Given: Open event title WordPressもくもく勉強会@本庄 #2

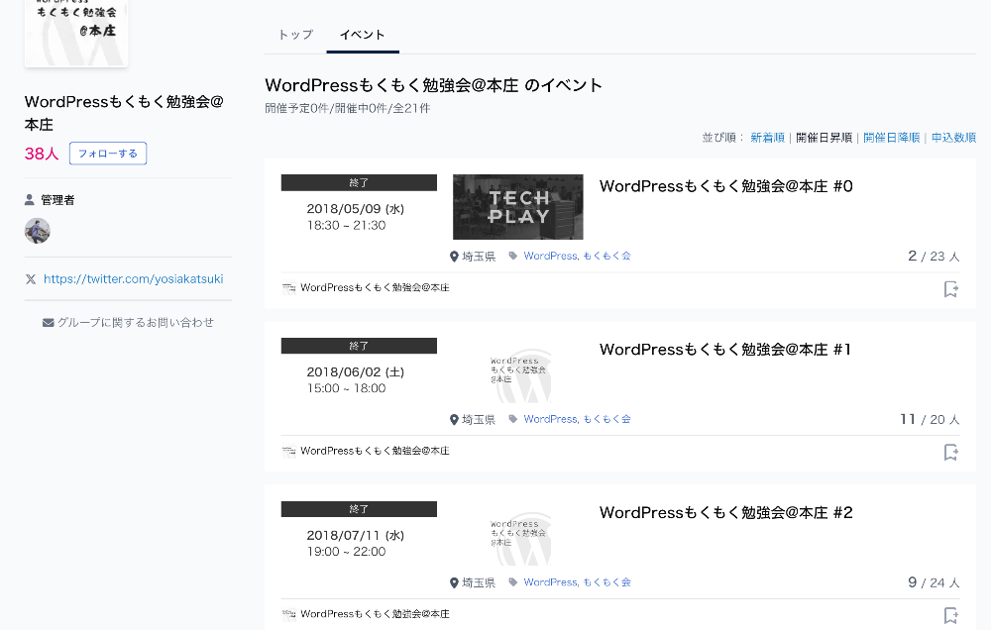Looking at the screenshot, I should (x=726, y=512).
